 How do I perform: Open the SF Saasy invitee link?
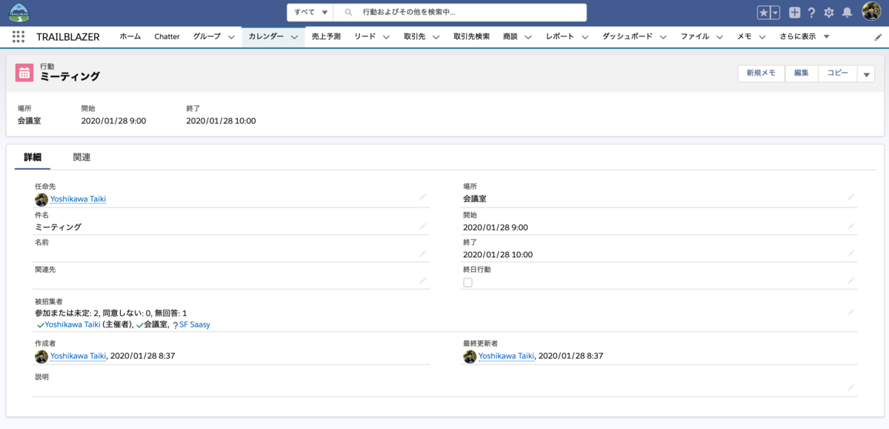click(x=196, y=324)
